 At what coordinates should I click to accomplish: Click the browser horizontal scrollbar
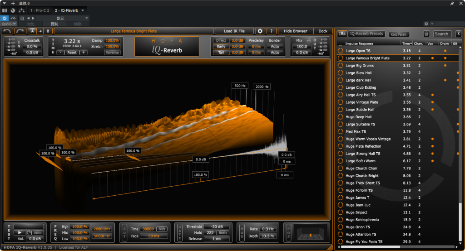pyautogui.click(x=370, y=246)
